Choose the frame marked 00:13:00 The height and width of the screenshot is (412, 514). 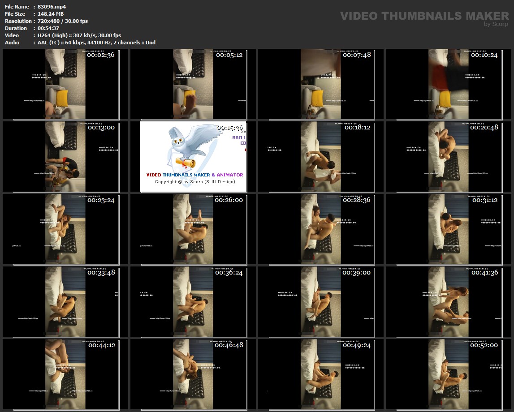tap(65, 156)
